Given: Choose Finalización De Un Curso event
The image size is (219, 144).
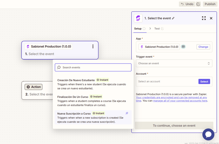Looking at the screenshot, I should click(x=93, y=101).
